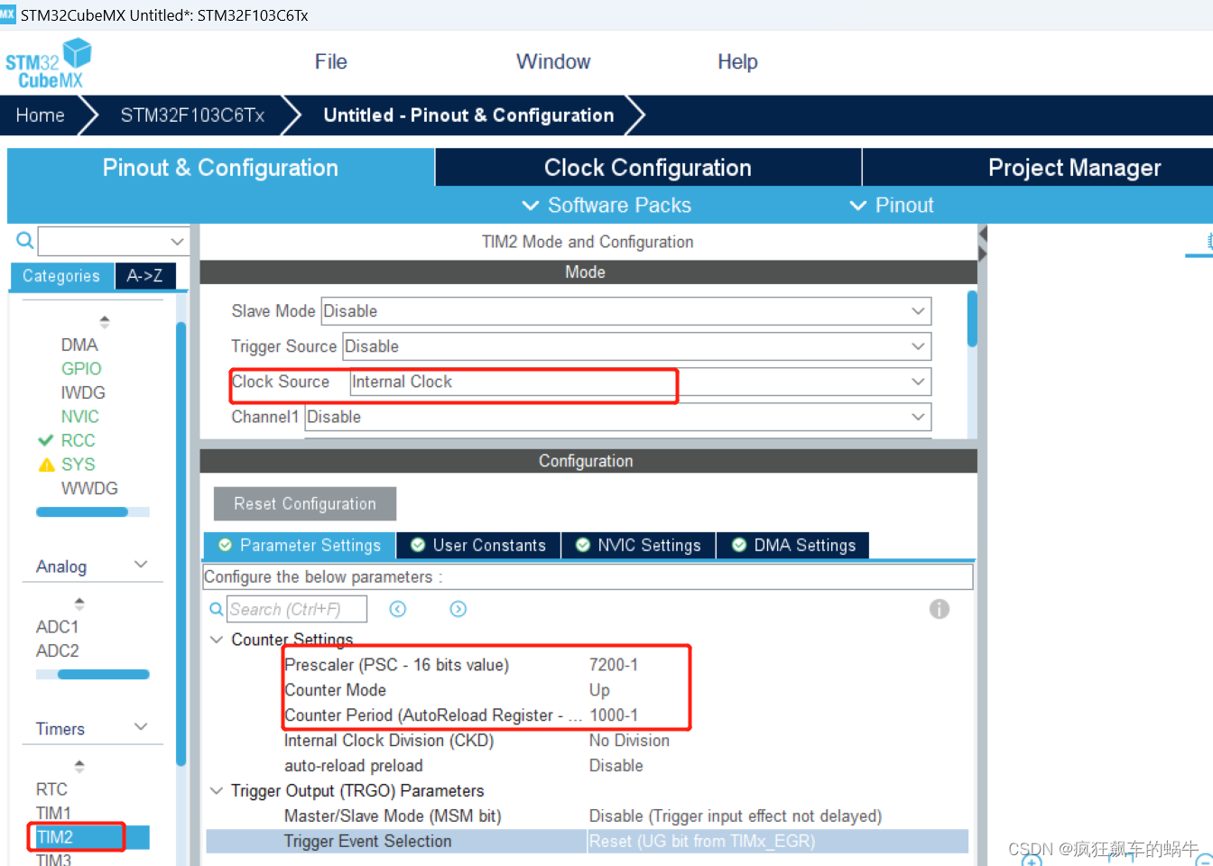Select NVIC in system core list

click(80, 417)
